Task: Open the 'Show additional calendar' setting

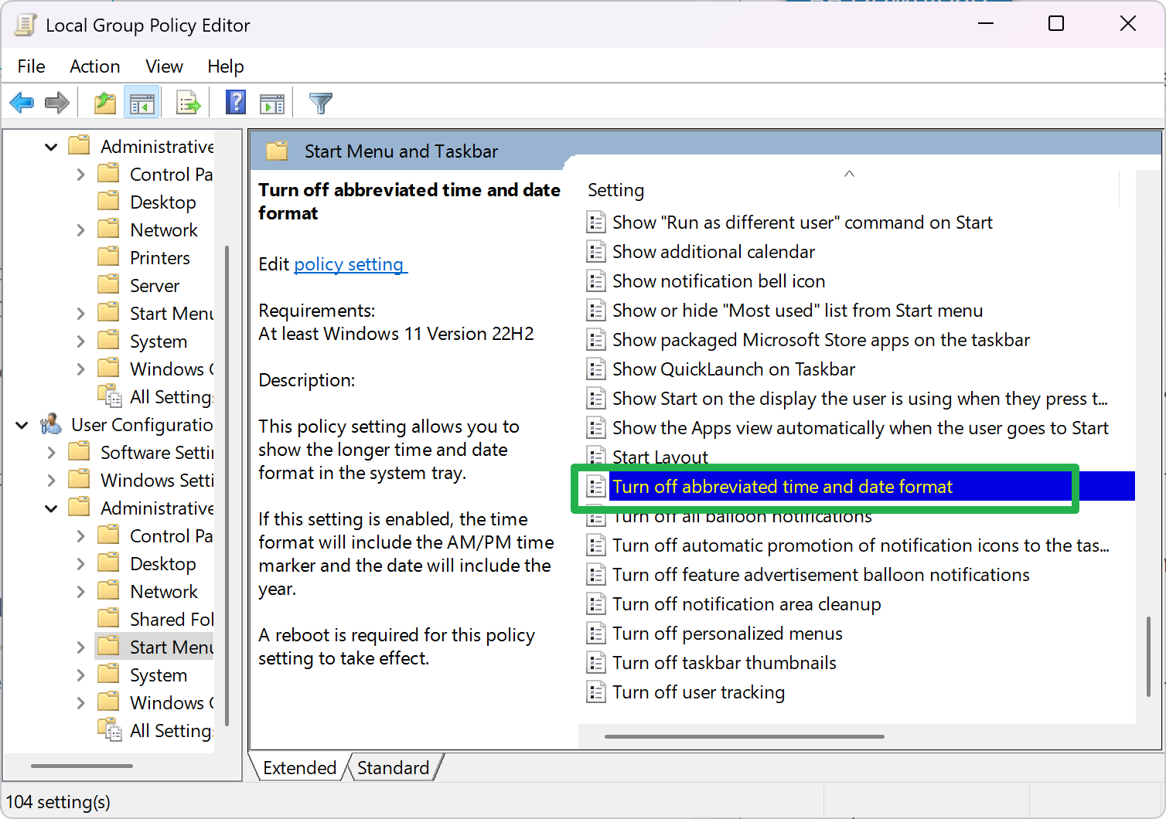Action: pyautogui.click(x=713, y=251)
